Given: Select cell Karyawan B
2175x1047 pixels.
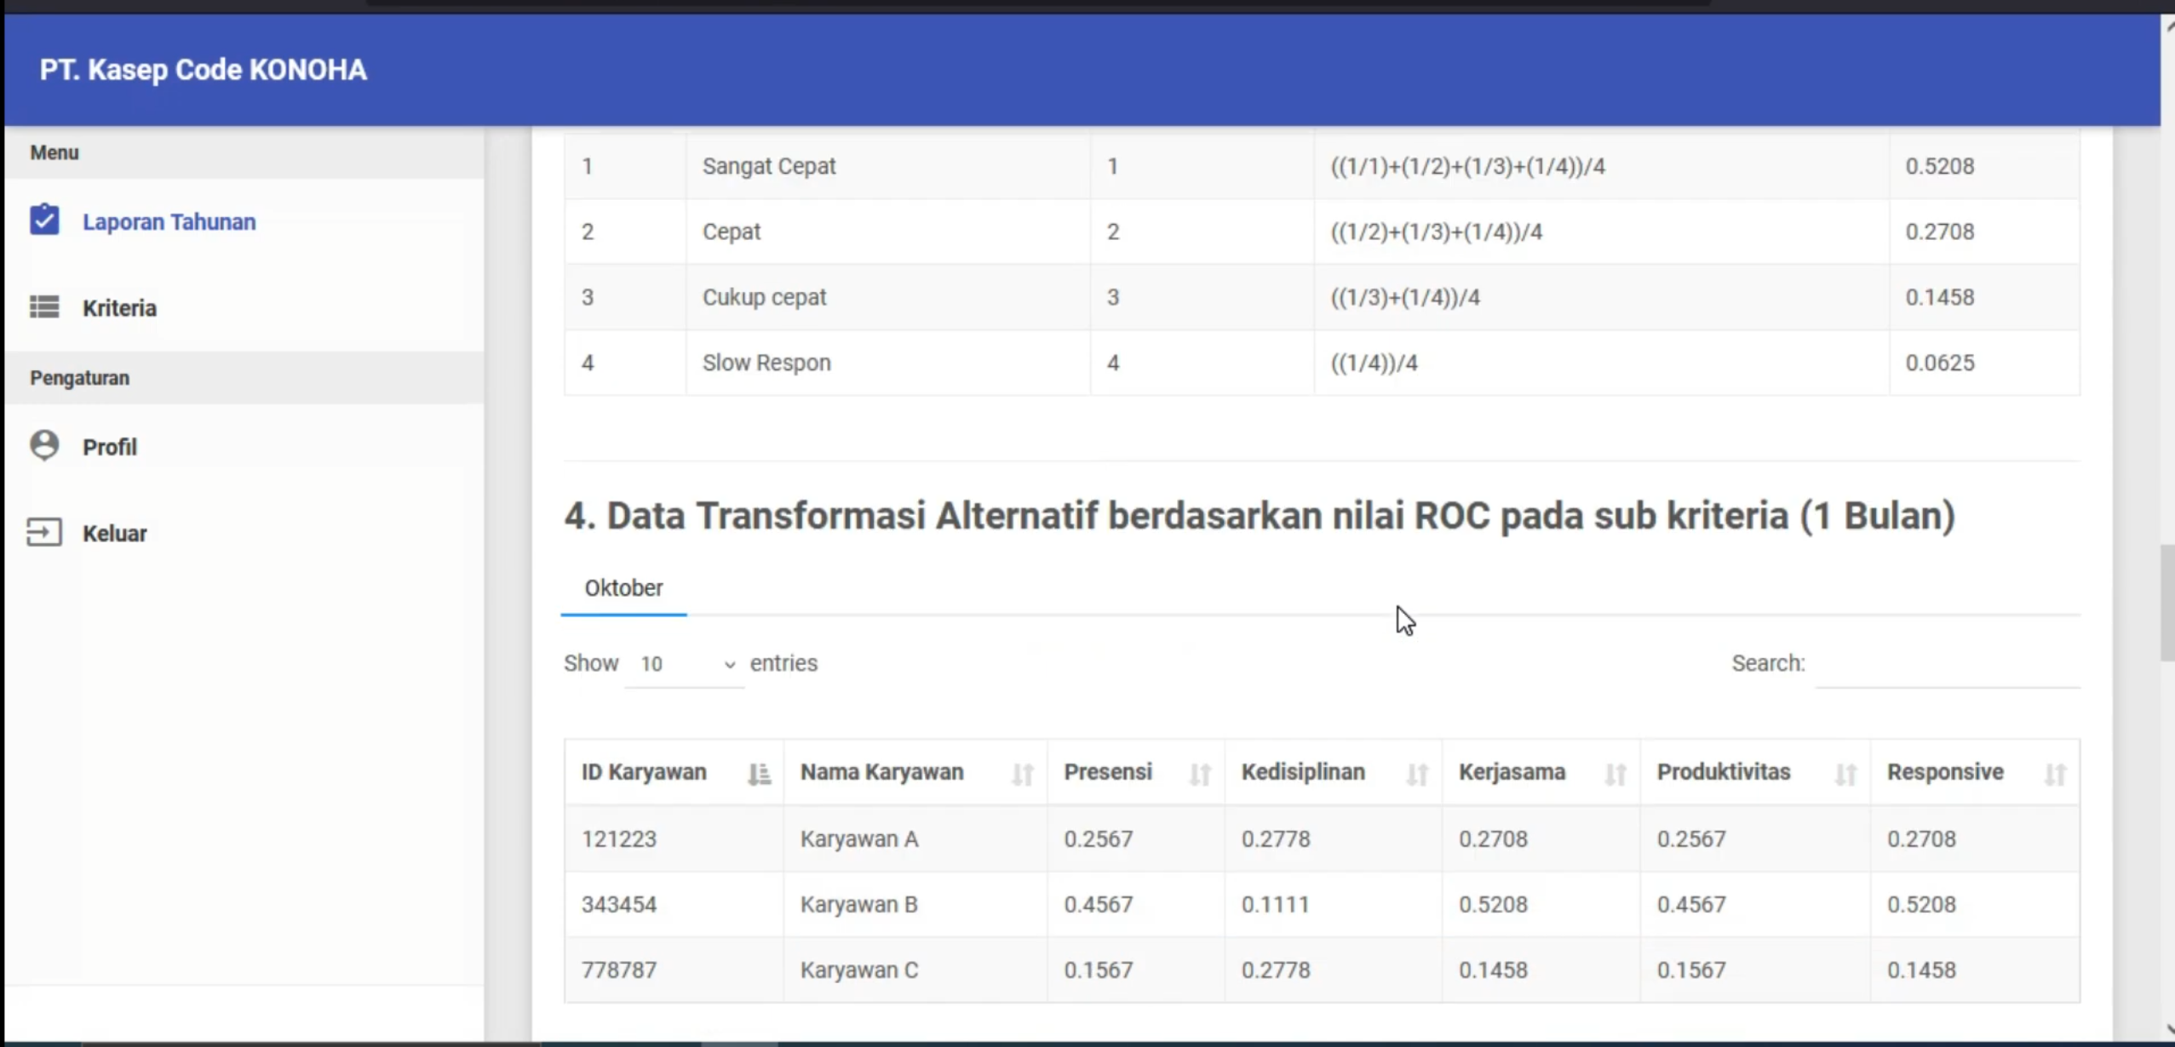Looking at the screenshot, I should click(x=858, y=904).
